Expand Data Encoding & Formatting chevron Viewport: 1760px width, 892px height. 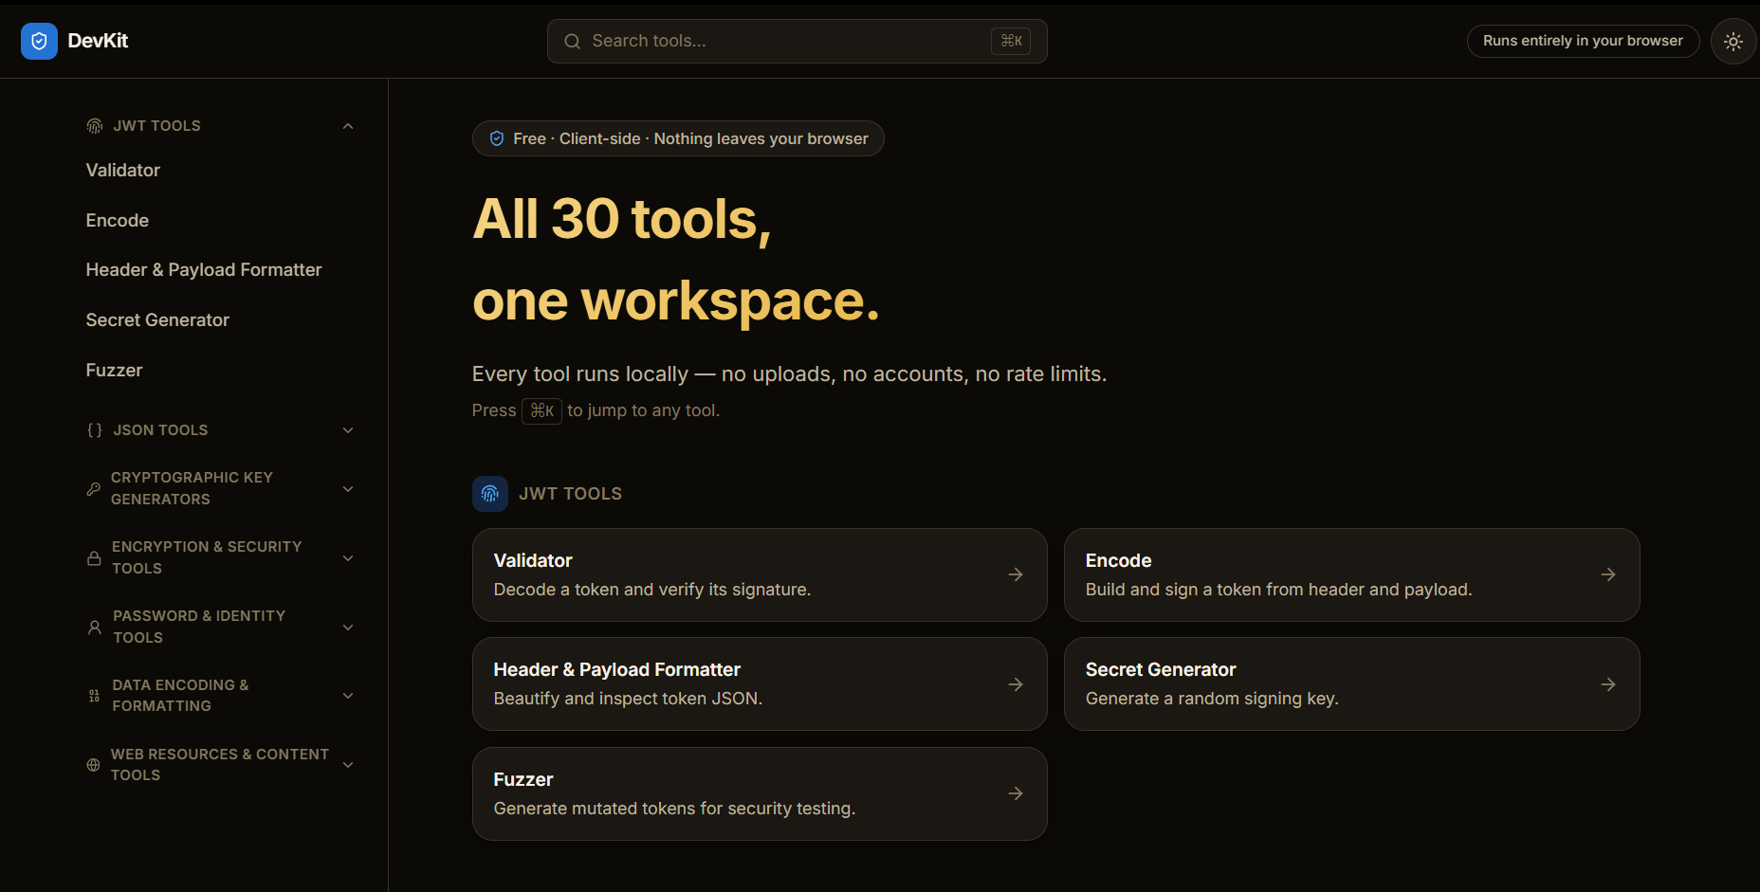[x=348, y=696]
